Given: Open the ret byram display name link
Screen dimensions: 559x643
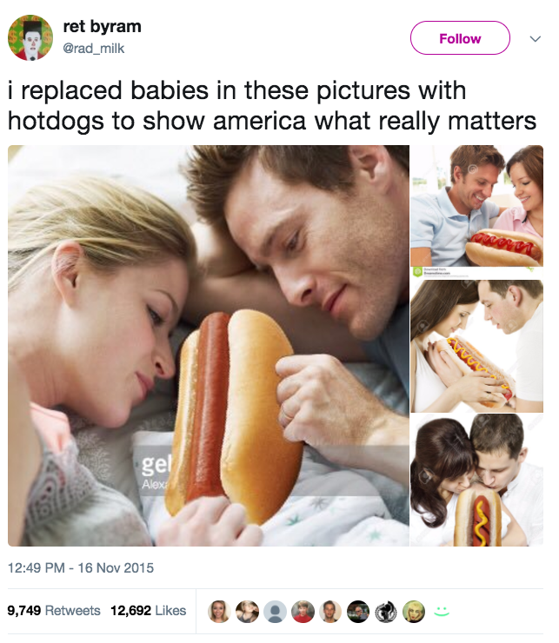Looking at the screenshot, I should [x=103, y=27].
